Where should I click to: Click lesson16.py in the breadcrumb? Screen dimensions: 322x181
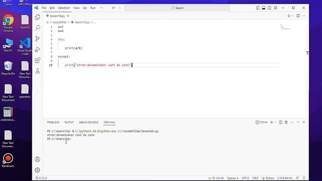(82, 22)
